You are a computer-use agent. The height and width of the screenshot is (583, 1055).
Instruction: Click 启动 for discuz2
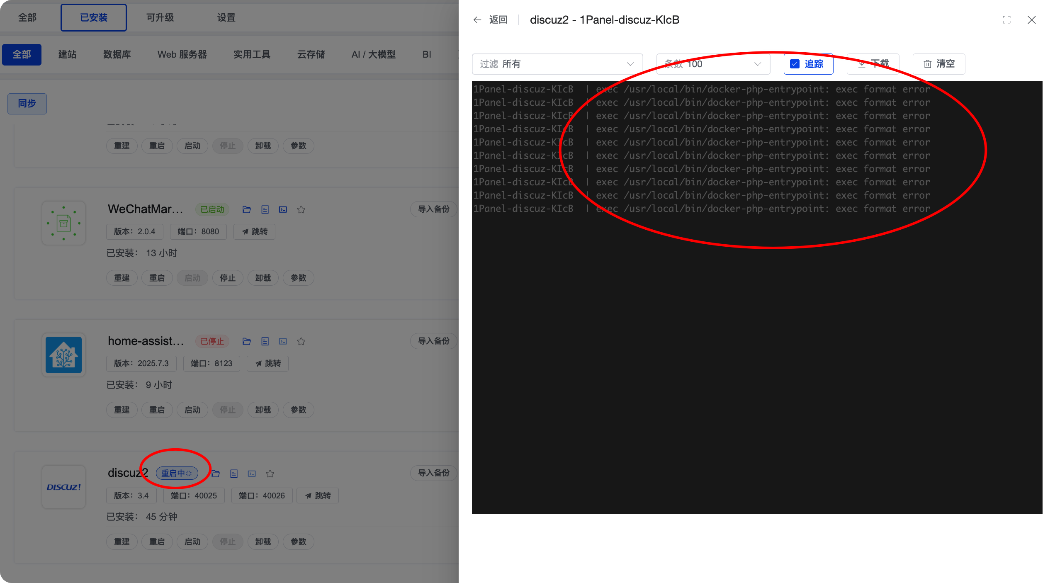192,542
